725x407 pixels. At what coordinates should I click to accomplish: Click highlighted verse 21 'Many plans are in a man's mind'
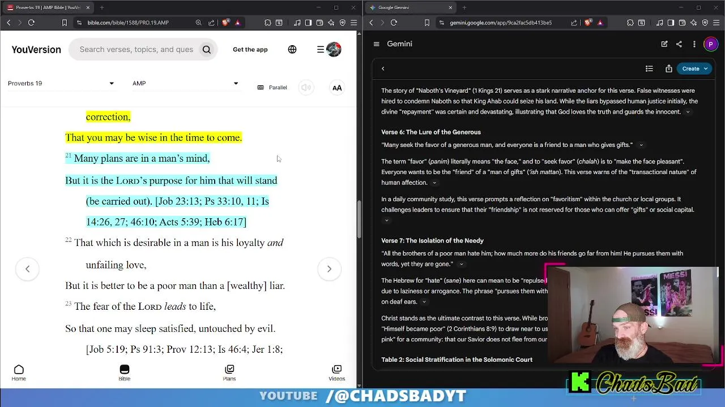pos(142,159)
